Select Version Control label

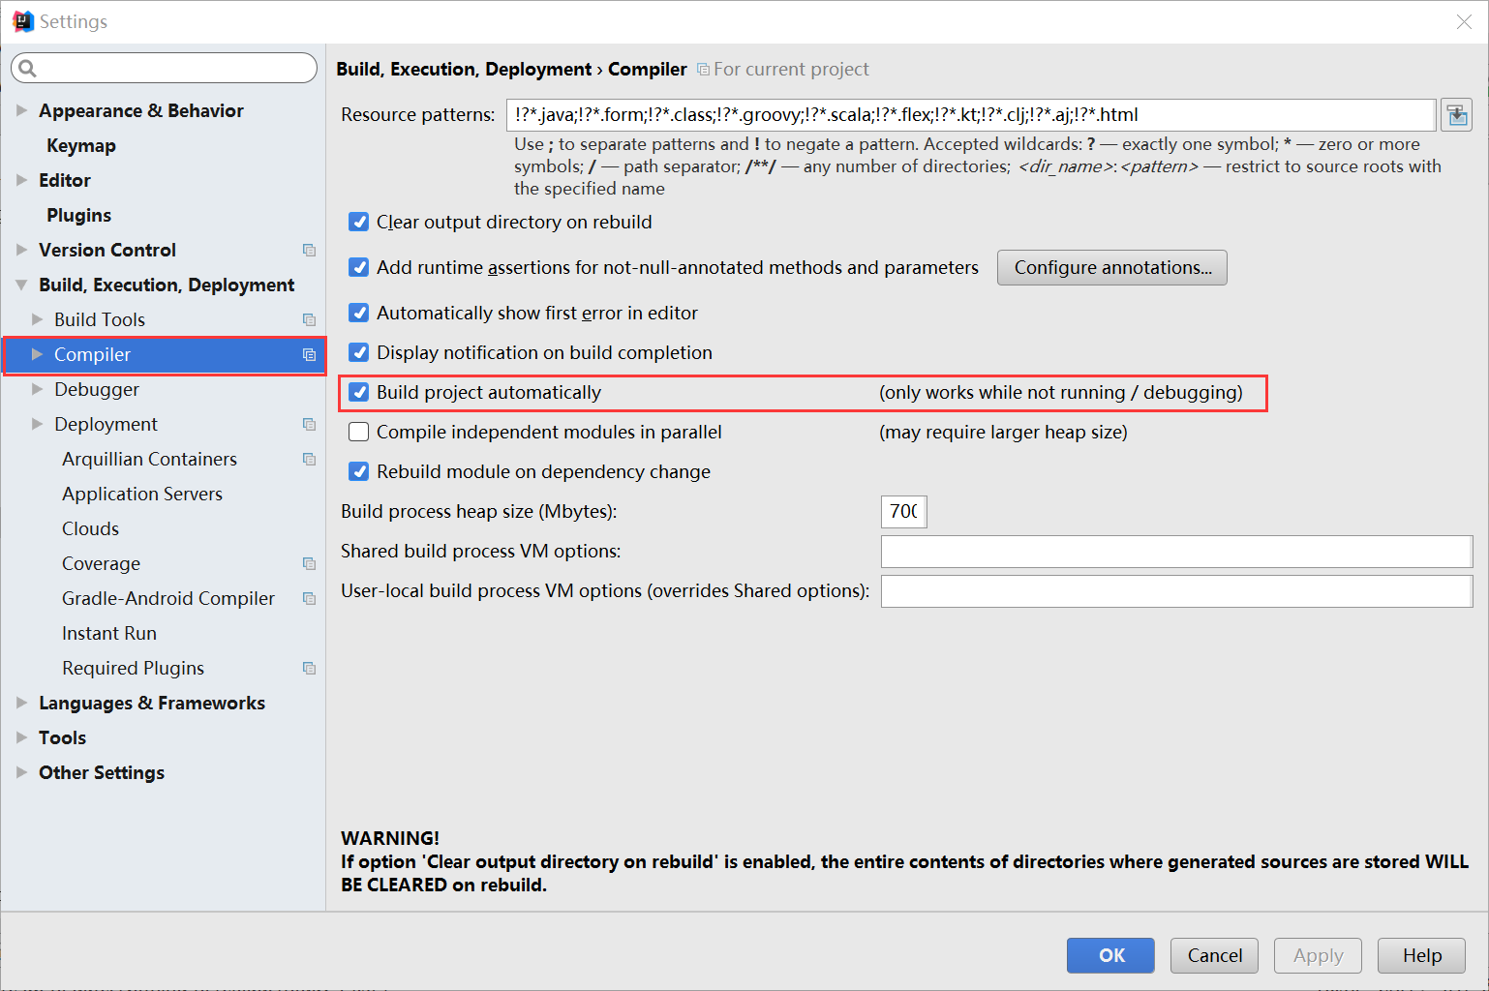(x=107, y=250)
